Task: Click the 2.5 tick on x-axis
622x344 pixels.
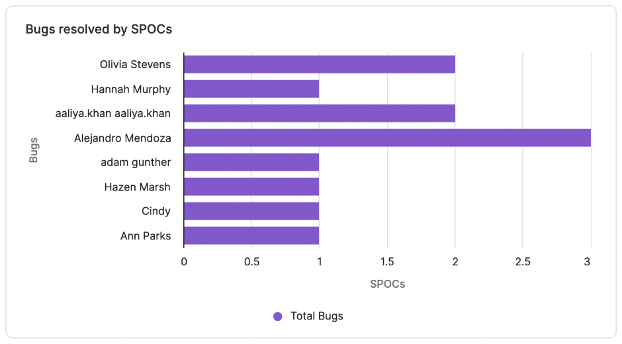Action: [x=523, y=261]
